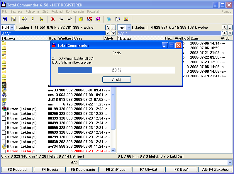Image resolution: width=234 pixels, height=174 pixels.
Task: Click the left arrow Back icon
Action: [61, 19]
